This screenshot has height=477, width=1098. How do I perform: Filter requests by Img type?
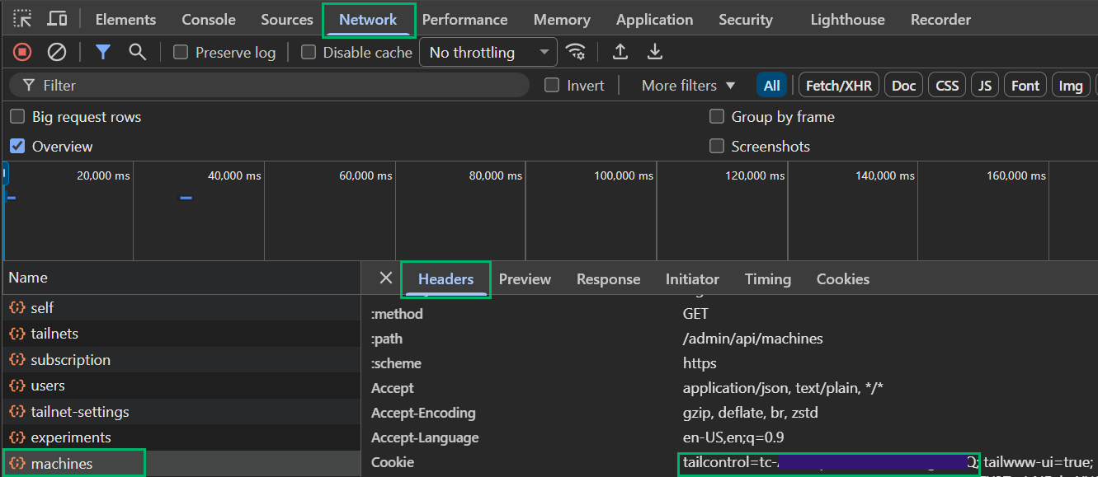1071,85
